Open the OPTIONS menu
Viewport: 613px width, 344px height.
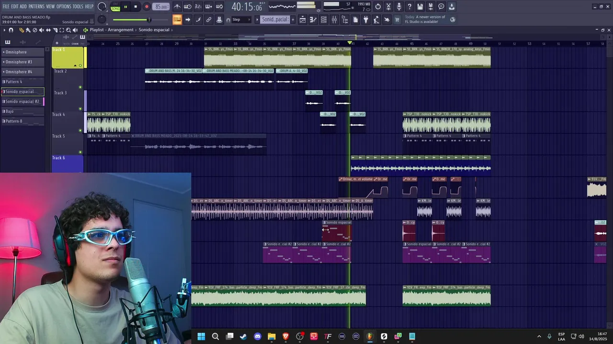click(x=64, y=7)
